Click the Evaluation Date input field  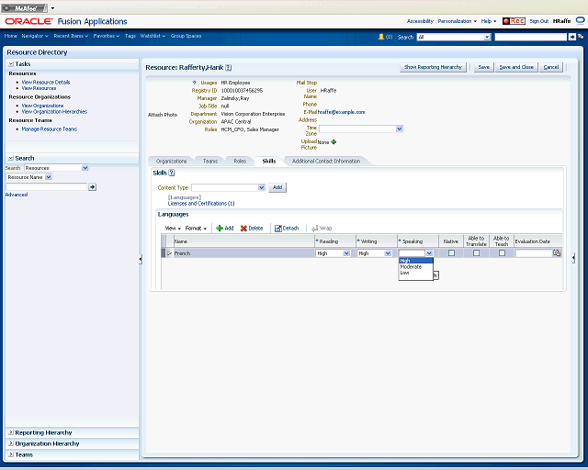[534, 253]
